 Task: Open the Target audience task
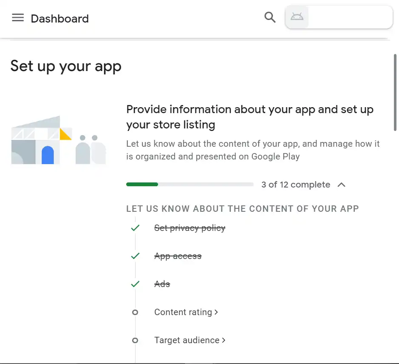click(x=187, y=340)
